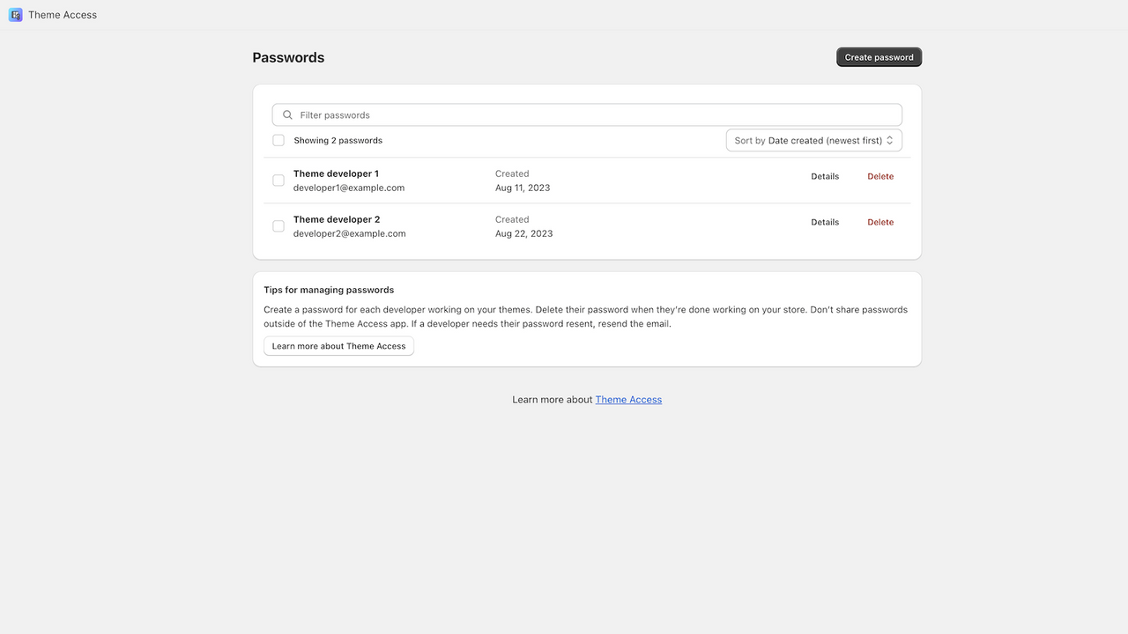This screenshot has width=1128, height=634.
Task: Select the checkbox for Theme developer 1
Action: coord(278,180)
